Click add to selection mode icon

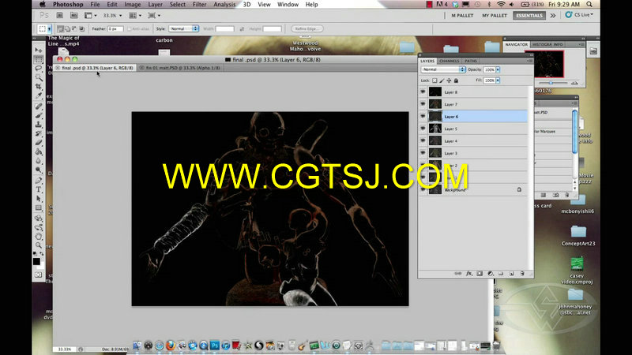tap(67, 29)
